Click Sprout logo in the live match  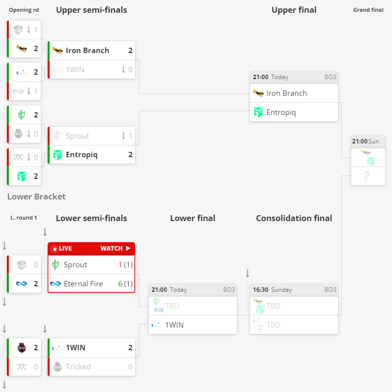(56, 265)
